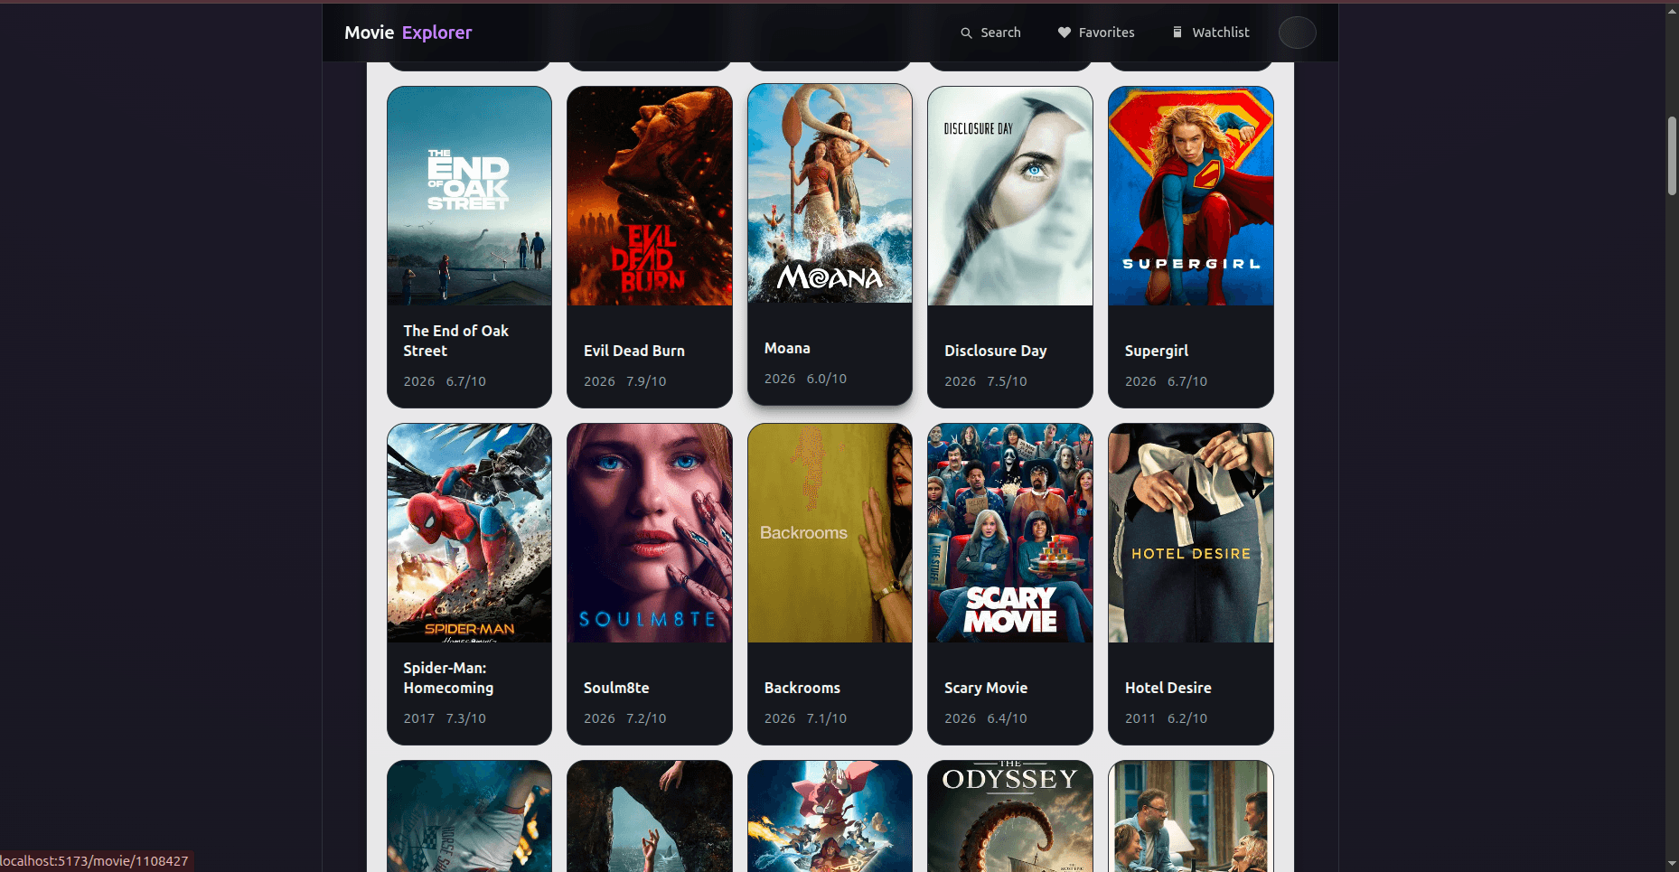Open the Hotel Desire poster
This screenshot has height=872, width=1679.
point(1191,533)
